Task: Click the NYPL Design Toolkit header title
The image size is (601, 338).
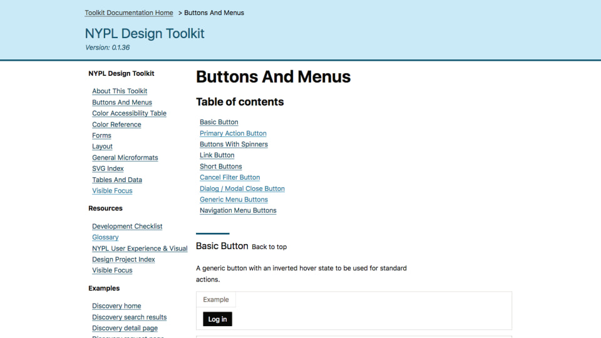Action: click(145, 34)
